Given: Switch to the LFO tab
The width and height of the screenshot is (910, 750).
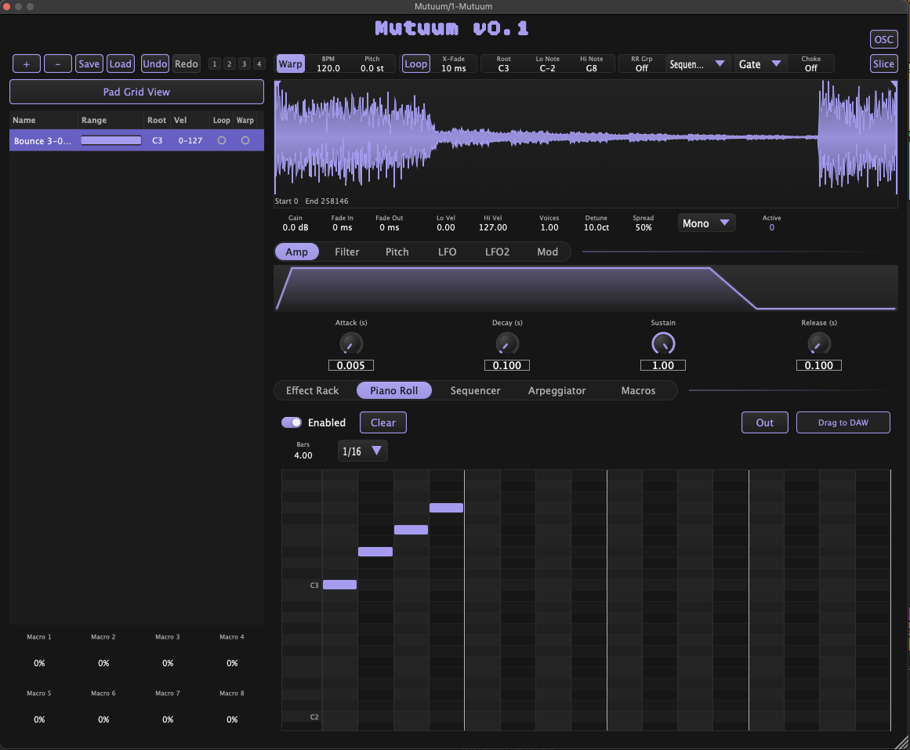Looking at the screenshot, I should 447,252.
